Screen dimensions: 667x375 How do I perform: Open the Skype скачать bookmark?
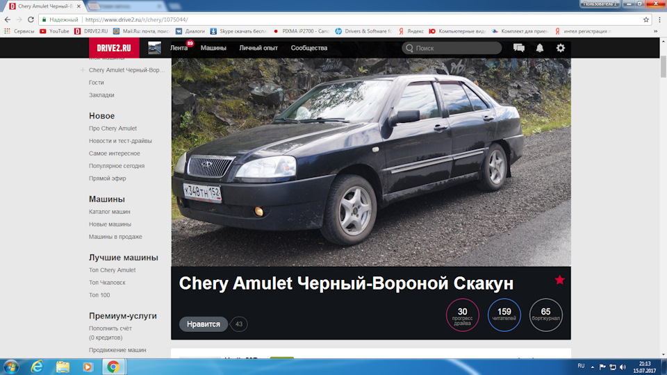pyautogui.click(x=238, y=31)
